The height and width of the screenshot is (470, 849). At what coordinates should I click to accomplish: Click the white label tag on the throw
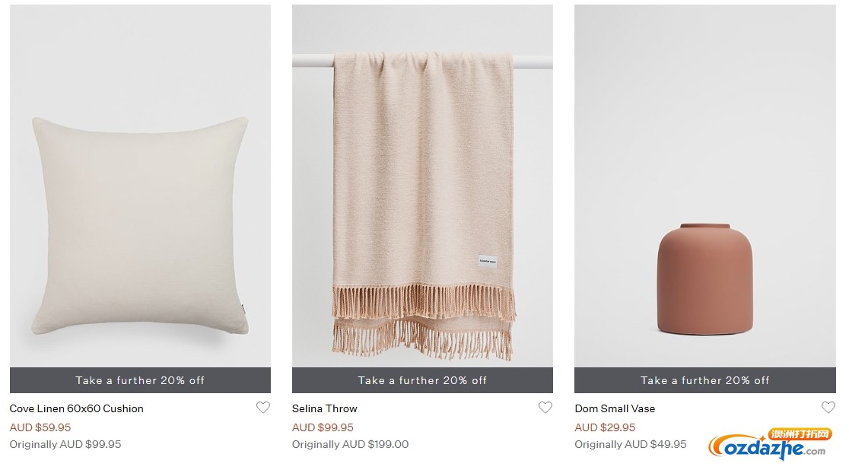click(x=488, y=261)
